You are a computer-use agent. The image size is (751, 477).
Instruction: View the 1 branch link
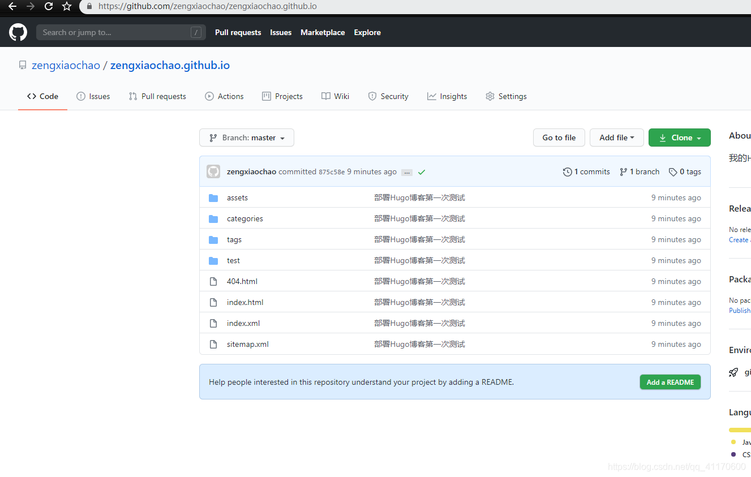tap(640, 171)
